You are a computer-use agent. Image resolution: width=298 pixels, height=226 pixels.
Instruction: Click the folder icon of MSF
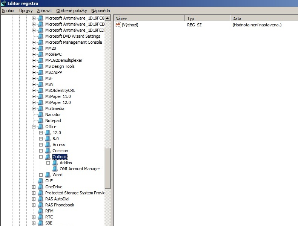coord(41,78)
